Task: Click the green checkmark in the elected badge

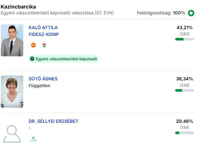Action: point(32,59)
